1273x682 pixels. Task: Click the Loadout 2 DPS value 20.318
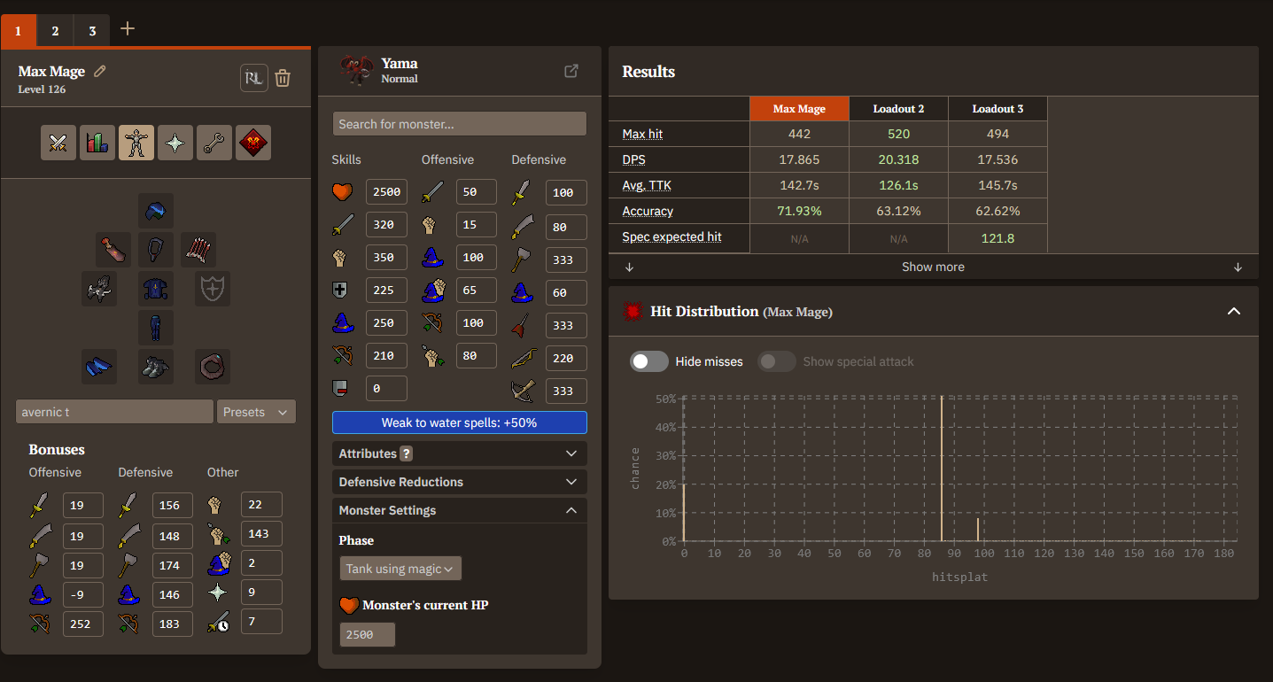898,160
